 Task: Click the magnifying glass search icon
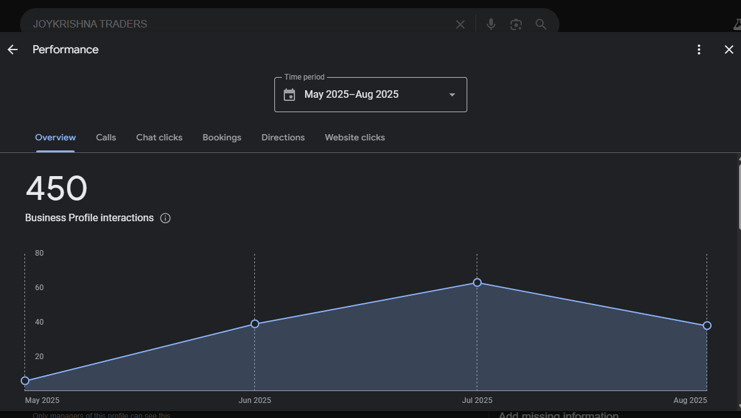[x=541, y=24]
